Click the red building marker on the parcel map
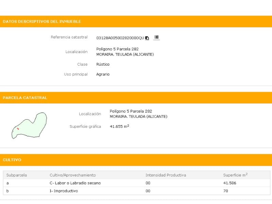 point(17,129)
